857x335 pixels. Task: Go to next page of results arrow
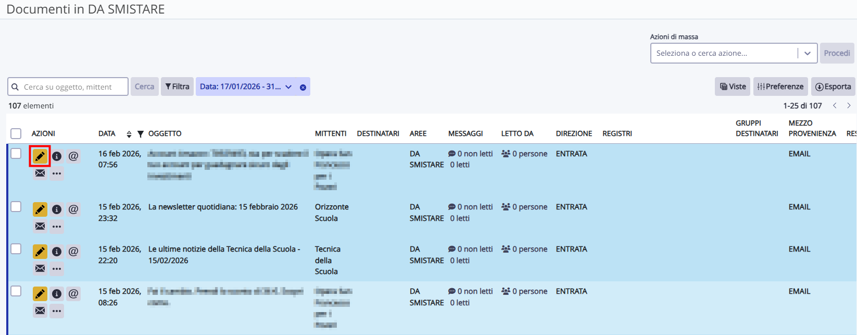click(x=849, y=106)
